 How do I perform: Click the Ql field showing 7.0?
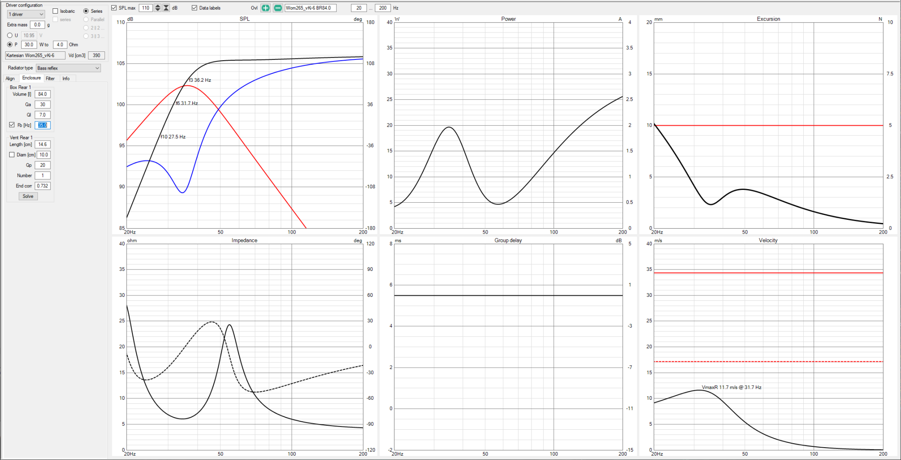pos(43,115)
